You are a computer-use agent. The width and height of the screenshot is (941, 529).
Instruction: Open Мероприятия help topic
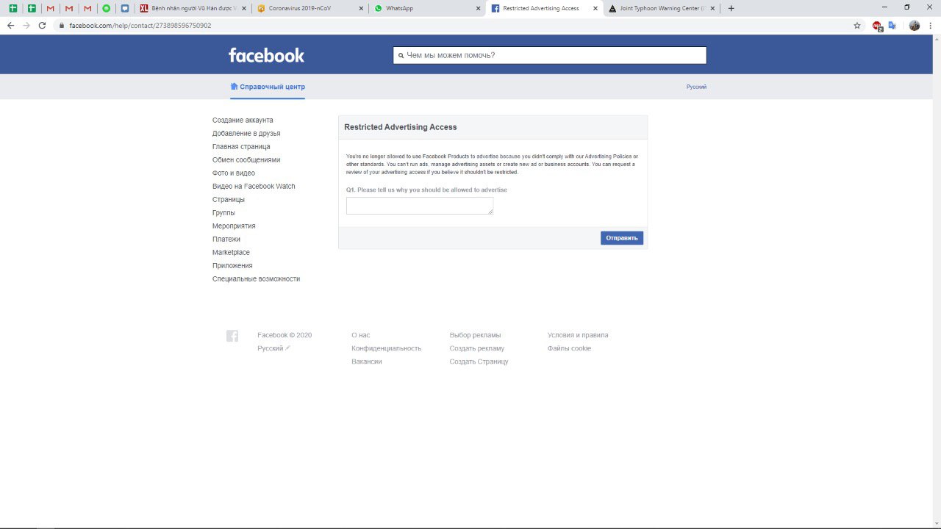pyautogui.click(x=234, y=226)
